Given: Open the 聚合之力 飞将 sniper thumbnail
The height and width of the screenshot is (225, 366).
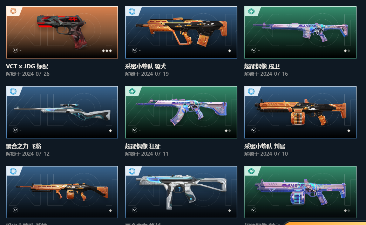Looking at the screenshot, I should [x=62, y=112].
